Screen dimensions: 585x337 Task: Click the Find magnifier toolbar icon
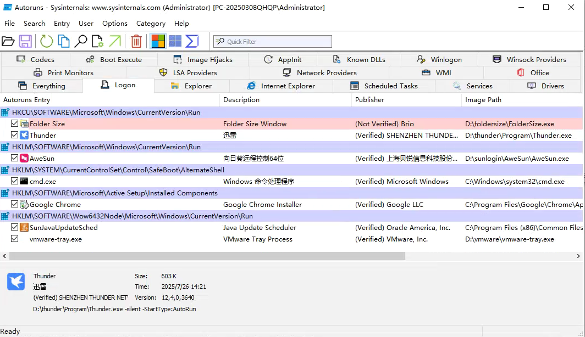(81, 41)
